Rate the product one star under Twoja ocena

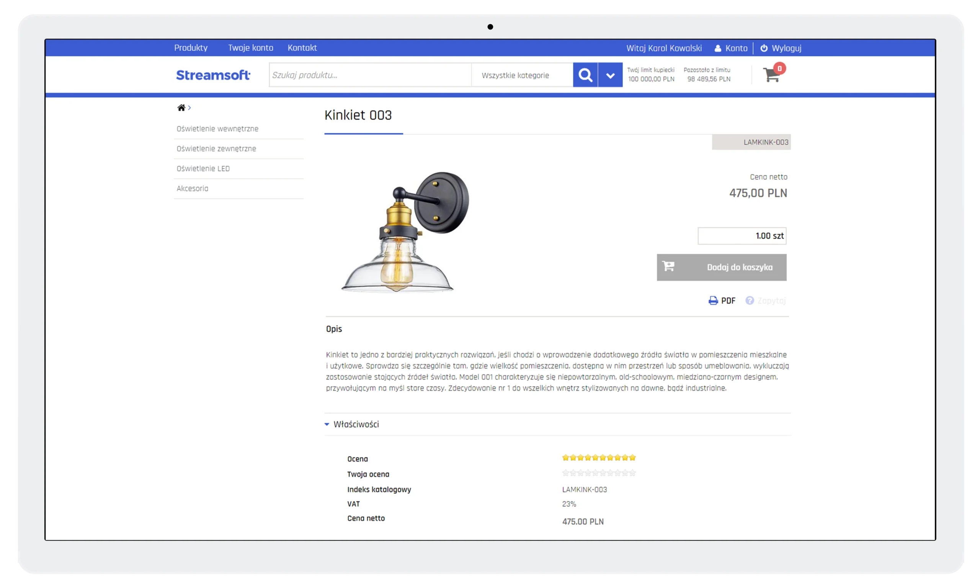[x=566, y=473]
